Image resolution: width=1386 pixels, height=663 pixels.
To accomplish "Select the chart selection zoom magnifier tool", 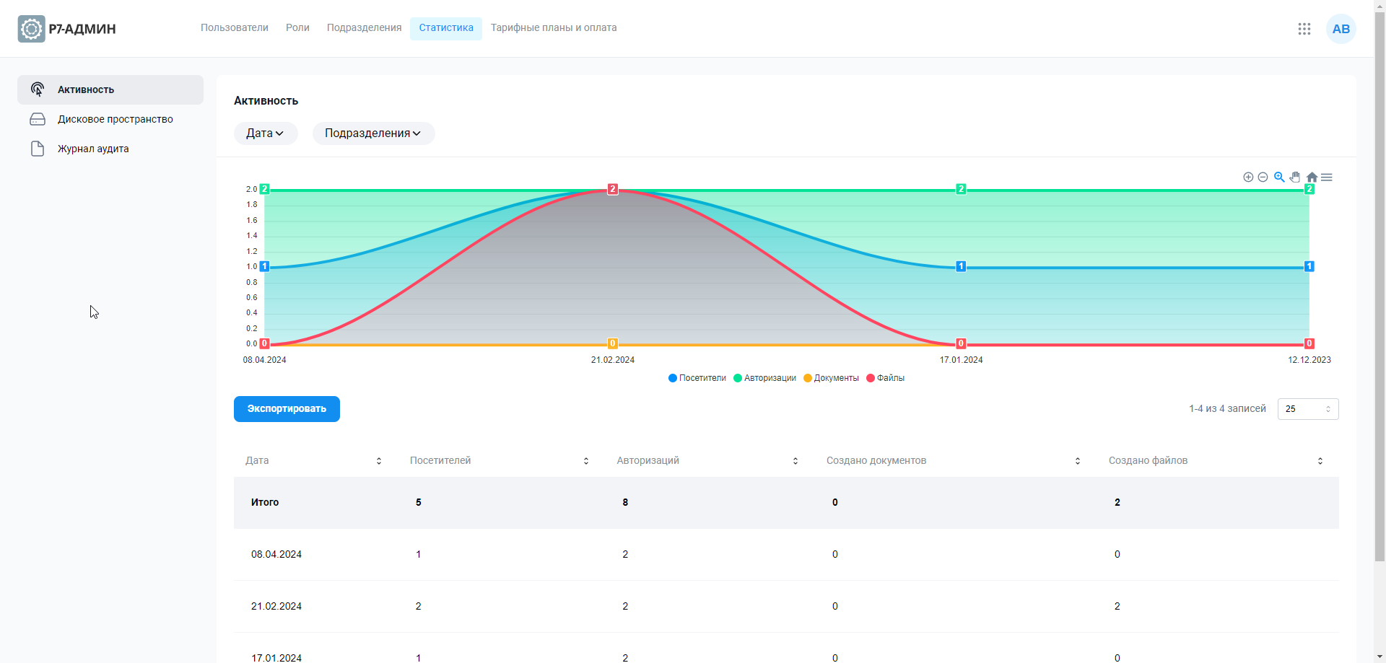I will click(1279, 177).
